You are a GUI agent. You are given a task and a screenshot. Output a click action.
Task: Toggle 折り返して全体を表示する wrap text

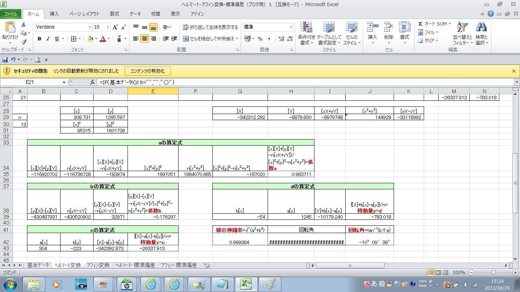tap(211, 27)
